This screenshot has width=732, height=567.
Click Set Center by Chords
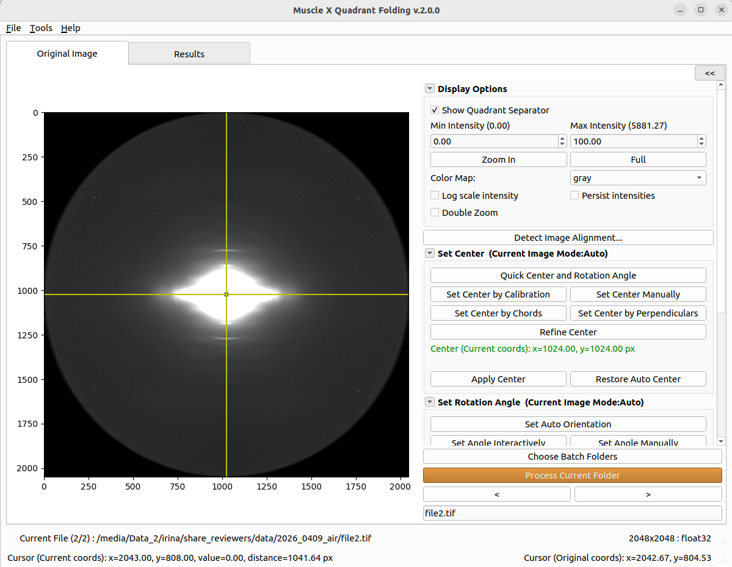click(x=498, y=313)
